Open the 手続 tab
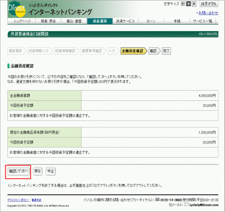This screenshot has width=225, height=212. 177,21
